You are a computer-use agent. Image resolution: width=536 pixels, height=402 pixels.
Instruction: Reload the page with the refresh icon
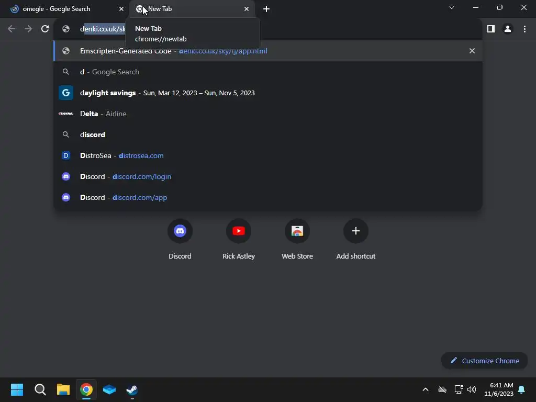(x=45, y=29)
